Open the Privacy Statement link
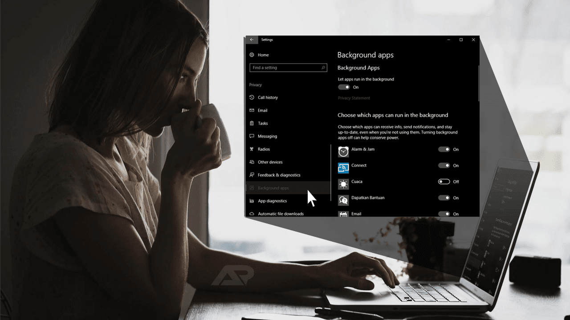Image resolution: width=570 pixels, height=320 pixels. tap(354, 98)
